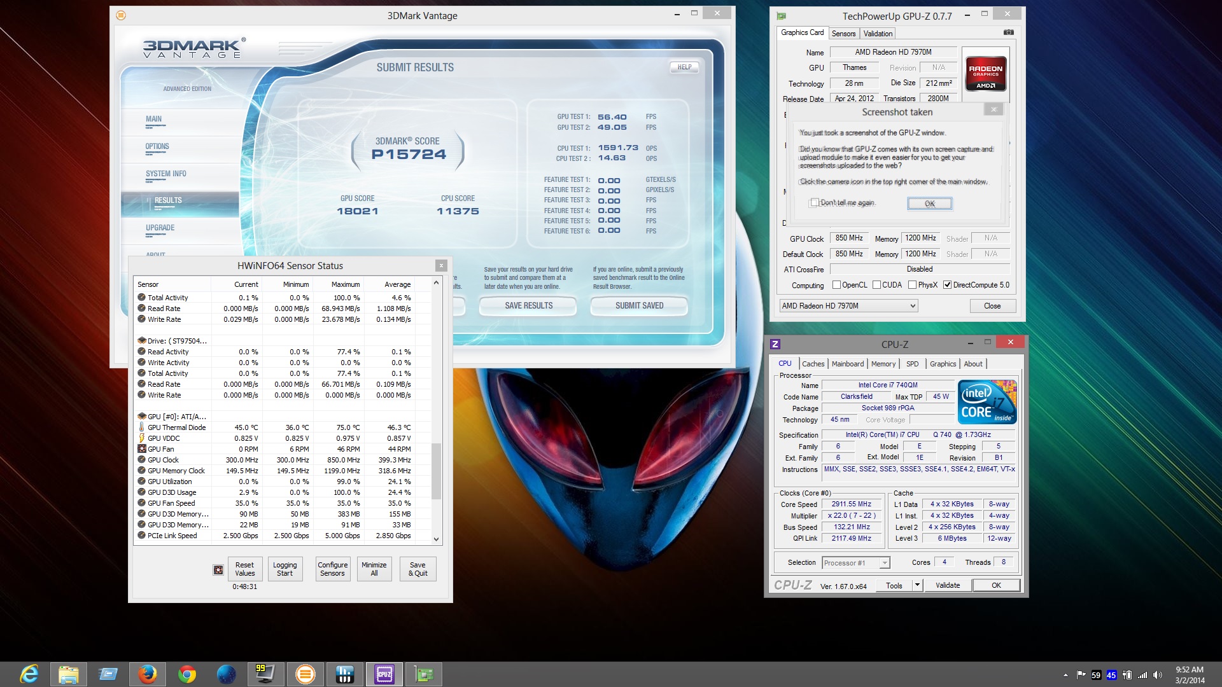The height and width of the screenshot is (687, 1222).
Task: Switch to 3DMark Vantage orange taskbar icon
Action: pos(305,674)
